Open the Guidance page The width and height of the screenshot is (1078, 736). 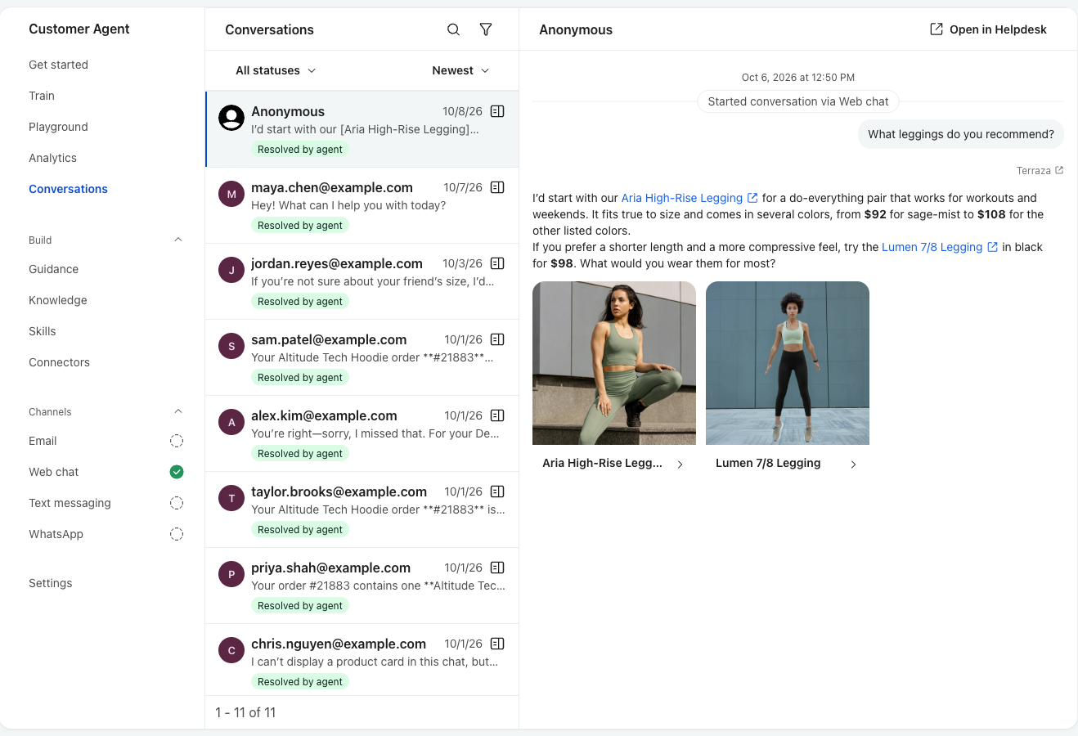[x=54, y=269]
